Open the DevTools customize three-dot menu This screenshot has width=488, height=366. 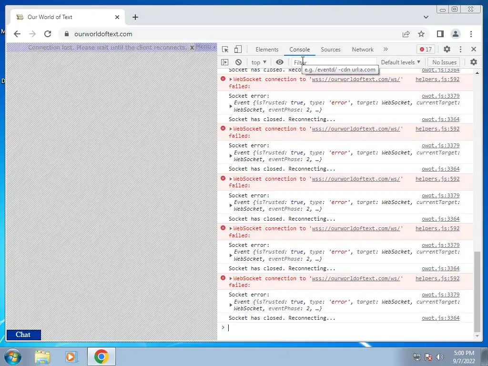tap(461, 49)
